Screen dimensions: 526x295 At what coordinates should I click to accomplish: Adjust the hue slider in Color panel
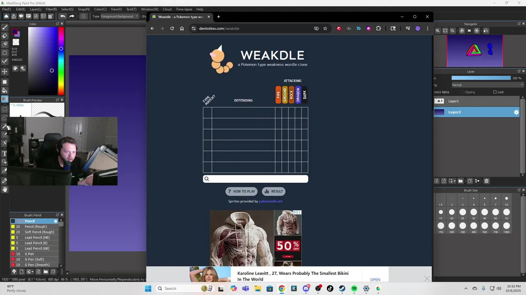pos(61,61)
